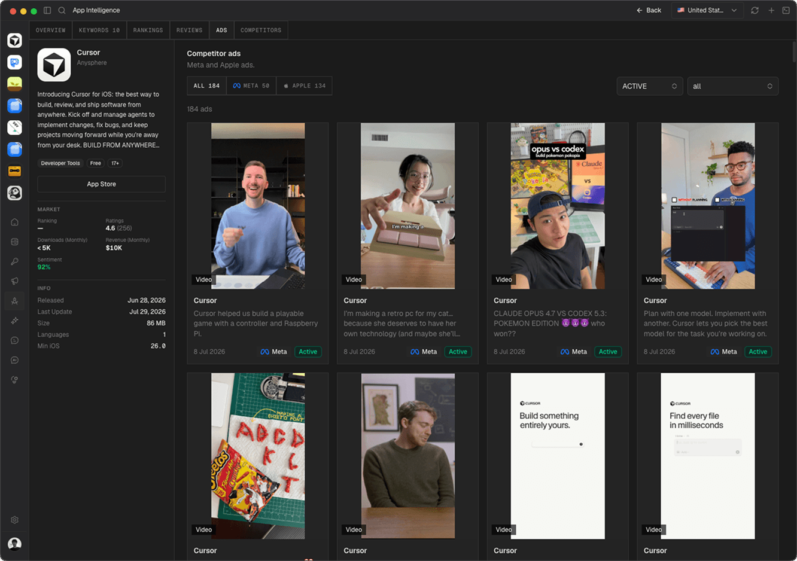797x561 pixels.
Task: Filter ads by APPLE 134
Action: (x=304, y=86)
